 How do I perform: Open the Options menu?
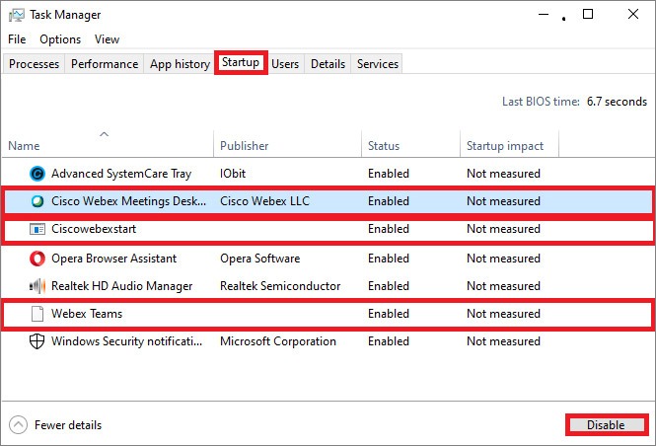coord(60,39)
